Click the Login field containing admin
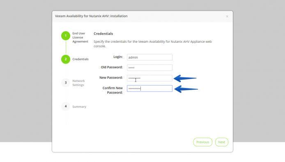The height and width of the screenshot is (162, 285). [149, 57]
